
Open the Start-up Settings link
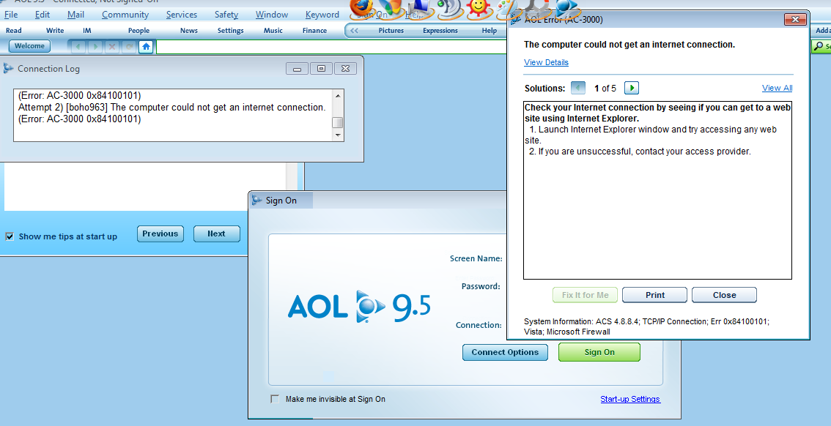(x=630, y=399)
